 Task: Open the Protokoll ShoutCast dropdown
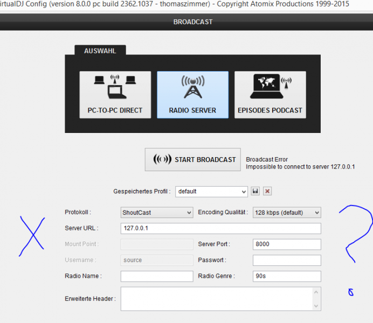[157, 213]
